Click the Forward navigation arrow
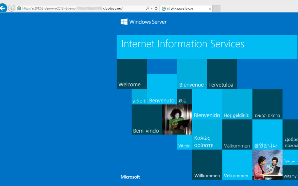This screenshot has width=298, height=186. coord(11,8)
